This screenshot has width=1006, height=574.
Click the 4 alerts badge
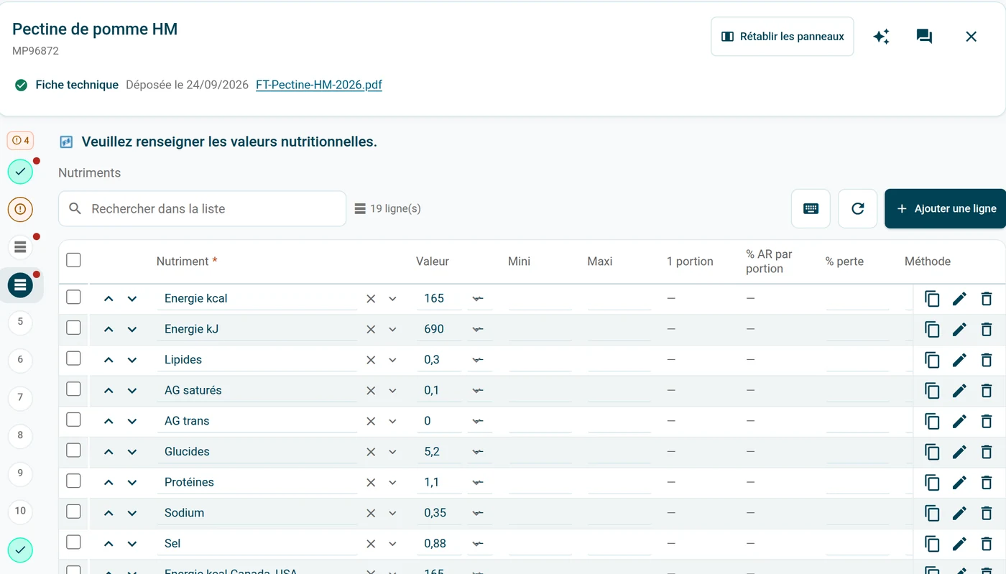pyautogui.click(x=20, y=141)
